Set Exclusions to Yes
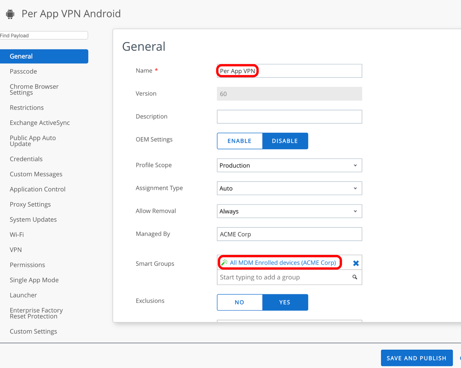 285,302
